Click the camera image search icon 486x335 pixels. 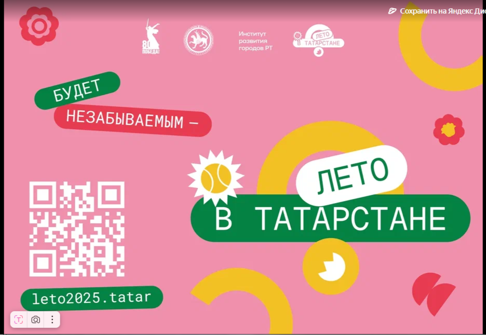[x=35, y=319]
